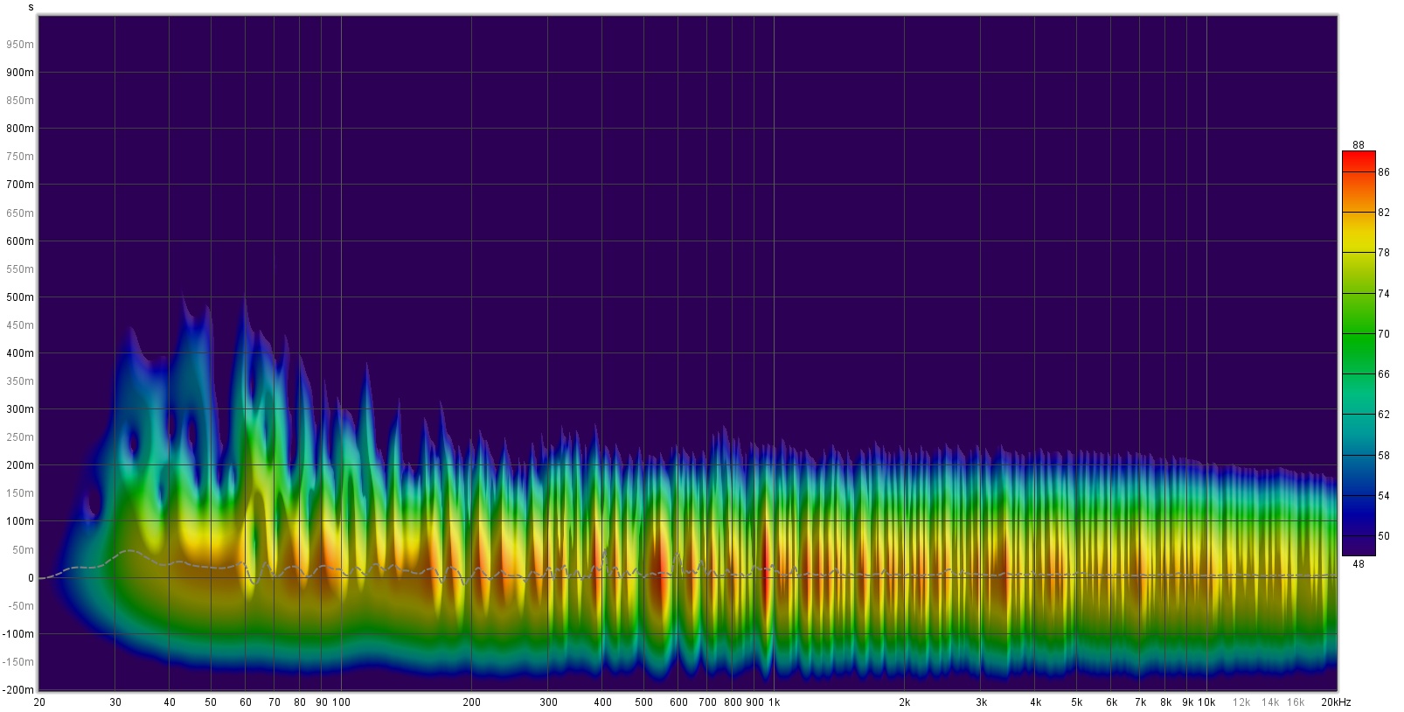Select the 500 frequency axis label
Viewport: 1404px width, 712px height.
[x=644, y=702]
